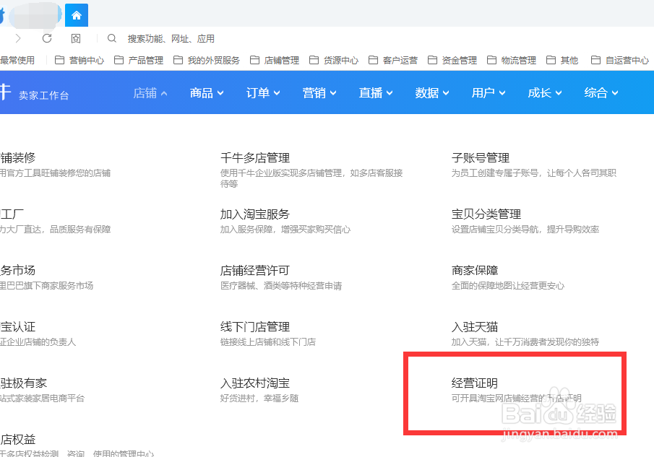Click description 加入服务保障，增强买家购买信心
This screenshot has width=654, height=457.
285,229
